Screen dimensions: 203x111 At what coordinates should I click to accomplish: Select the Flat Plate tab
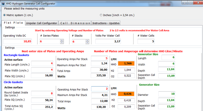[13, 23]
